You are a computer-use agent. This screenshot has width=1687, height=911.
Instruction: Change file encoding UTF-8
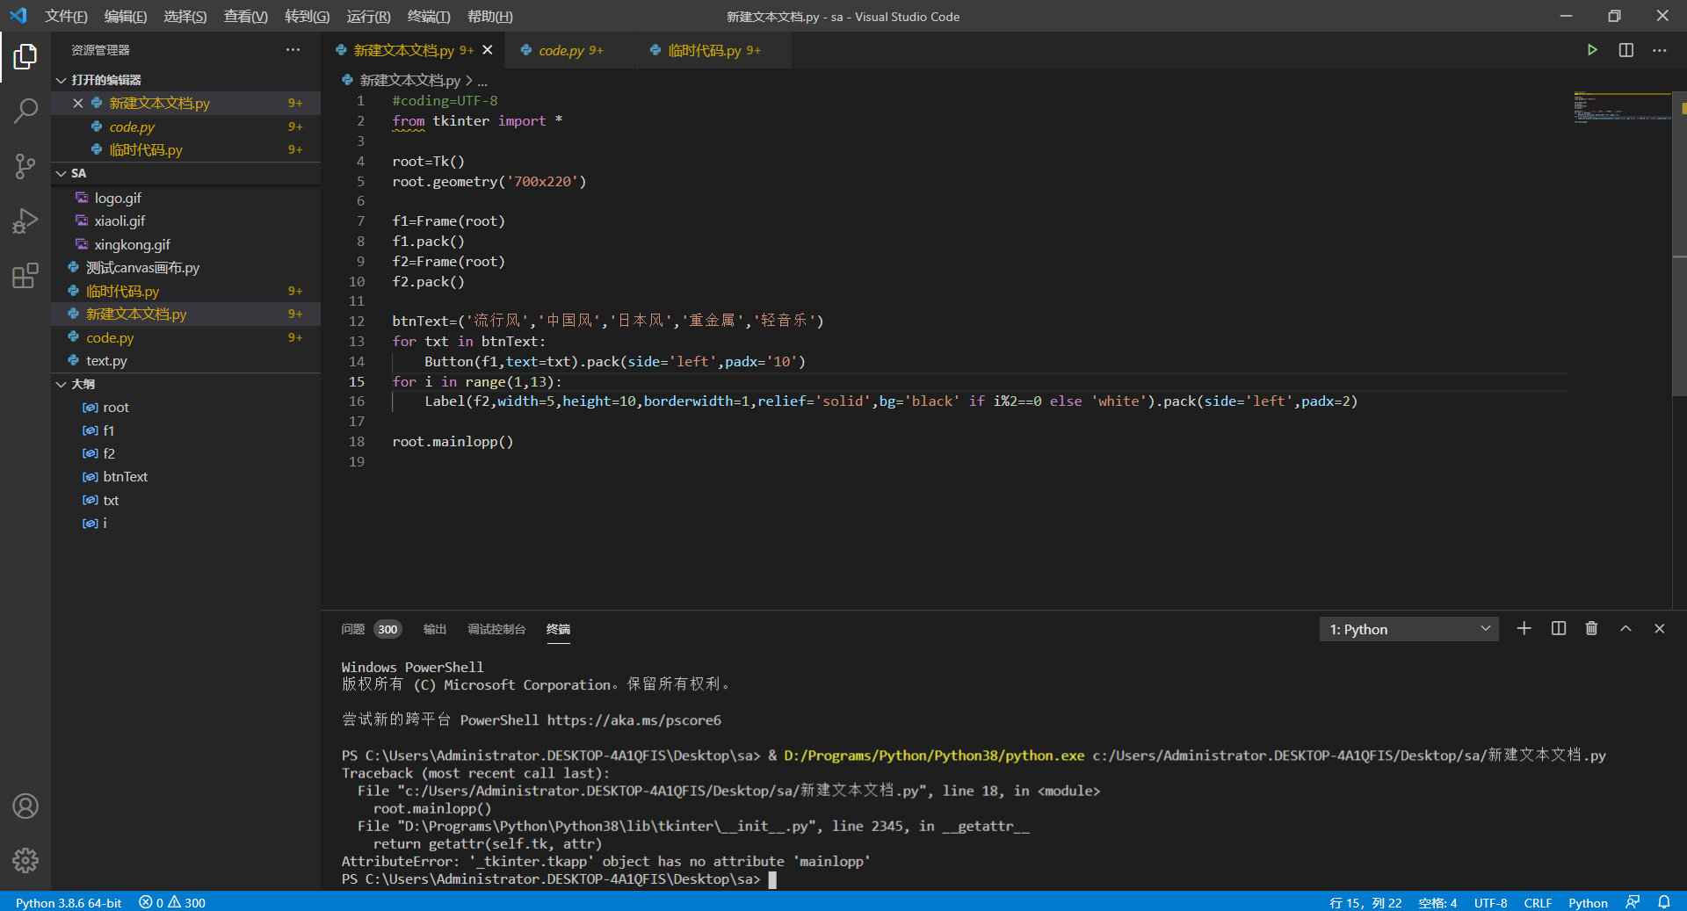[1490, 902]
